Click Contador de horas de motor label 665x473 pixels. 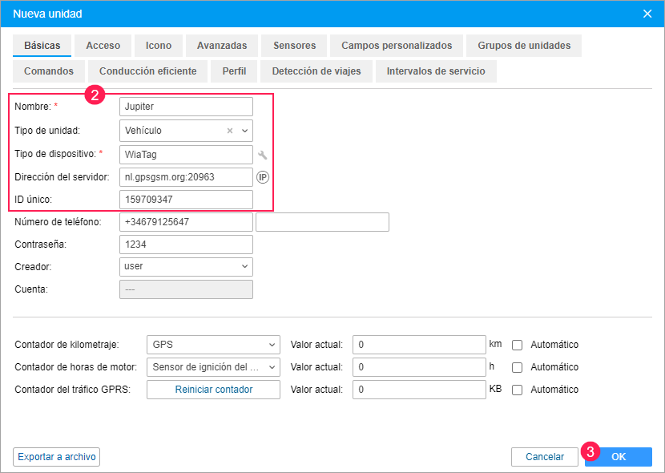tap(76, 367)
